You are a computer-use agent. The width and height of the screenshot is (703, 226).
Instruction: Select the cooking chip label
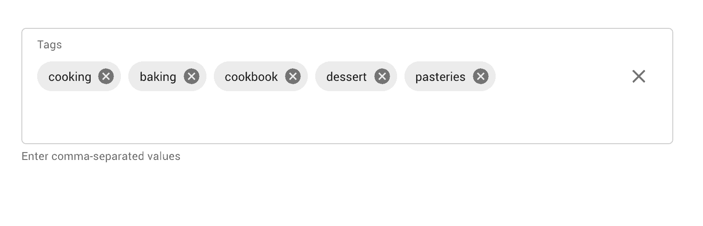click(x=70, y=77)
